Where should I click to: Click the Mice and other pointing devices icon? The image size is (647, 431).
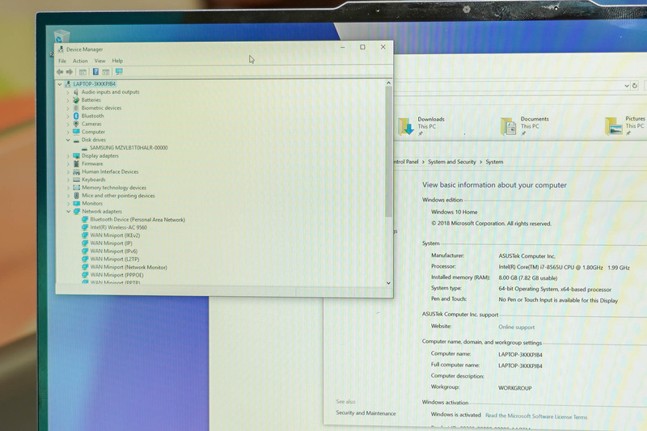tap(76, 196)
